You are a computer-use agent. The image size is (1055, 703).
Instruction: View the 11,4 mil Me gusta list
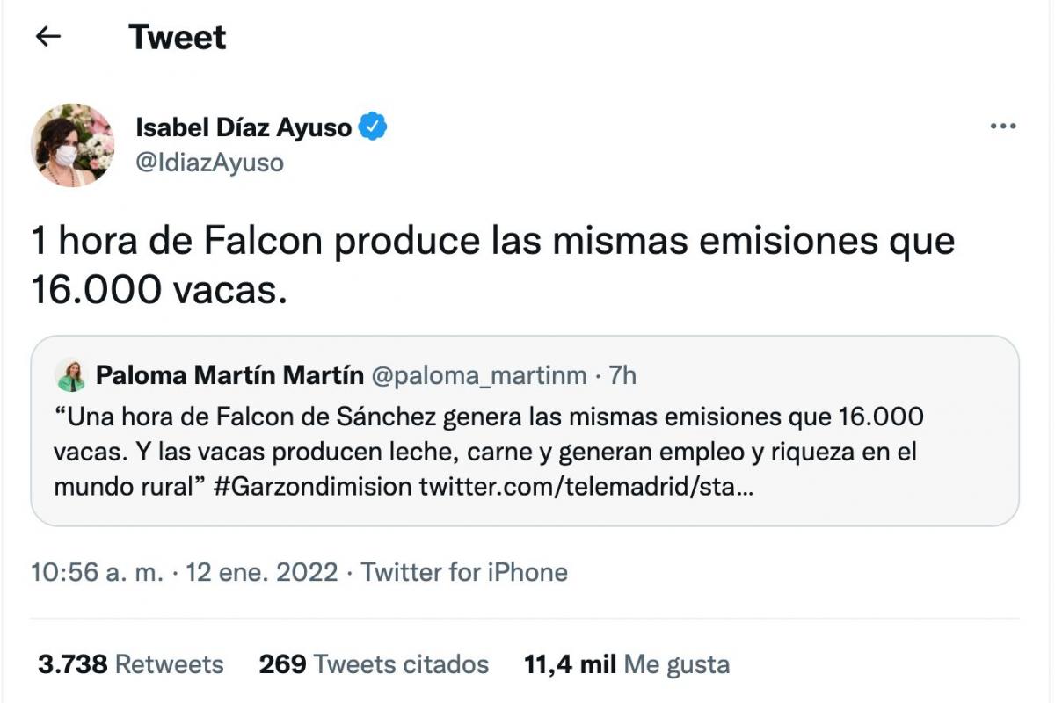point(626,663)
